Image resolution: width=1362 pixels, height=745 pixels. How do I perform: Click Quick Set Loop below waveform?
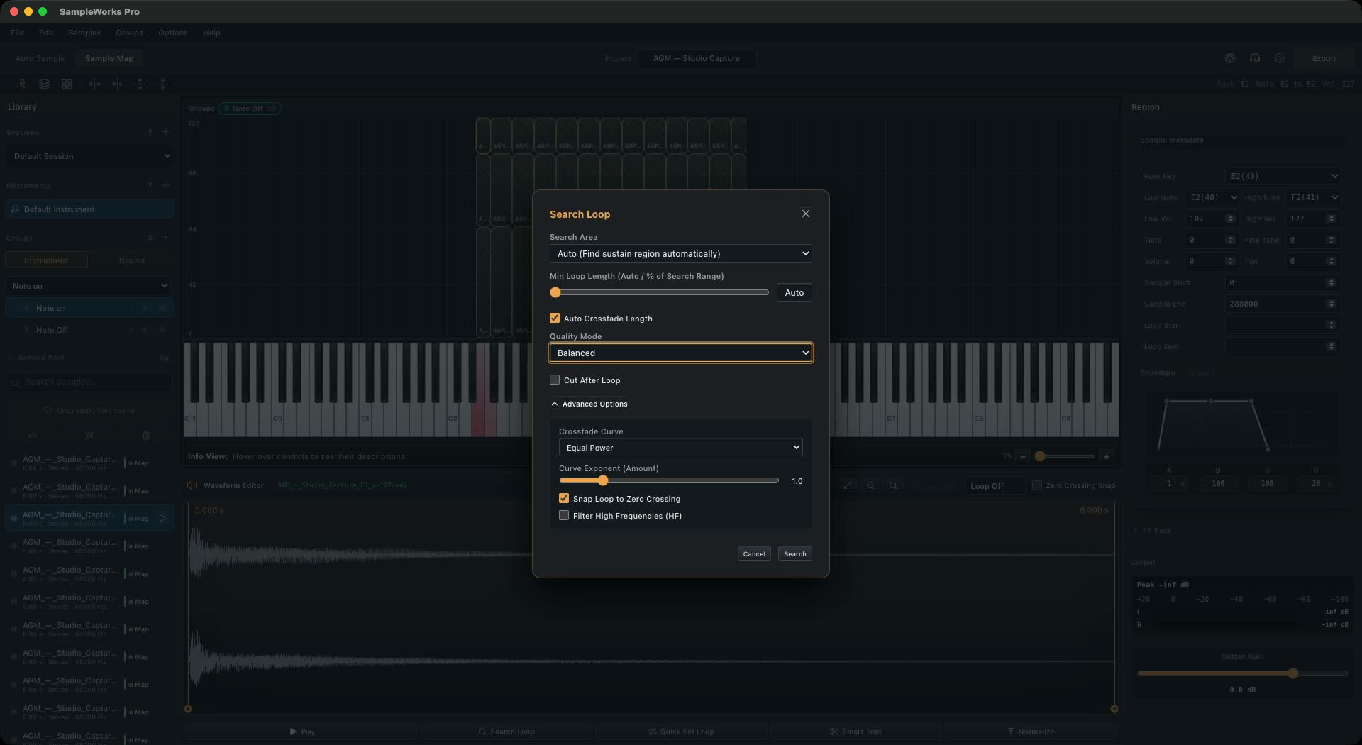[x=681, y=732]
